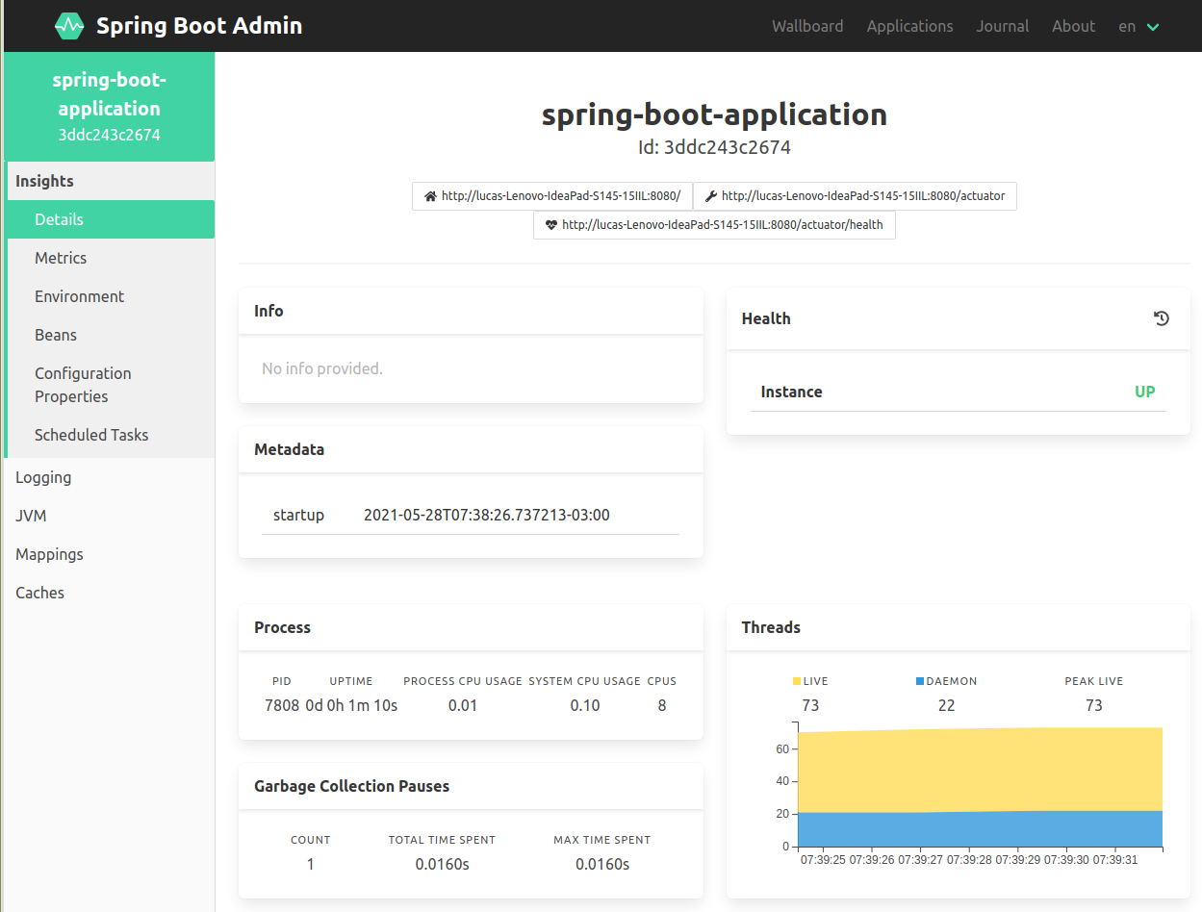Click the green UP status label
Viewport: 1202px width, 912px height.
tap(1144, 392)
